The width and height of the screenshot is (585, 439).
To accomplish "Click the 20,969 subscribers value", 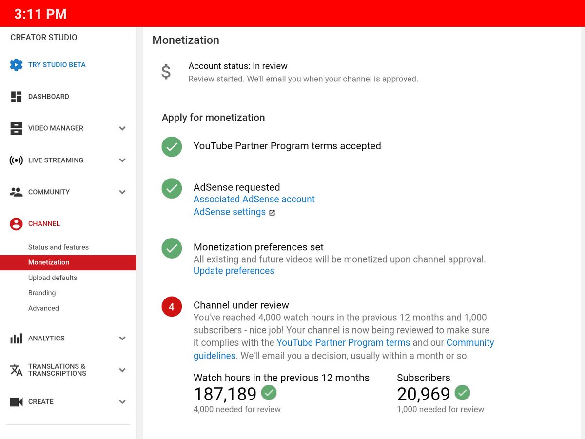I will pyautogui.click(x=424, y=394).
